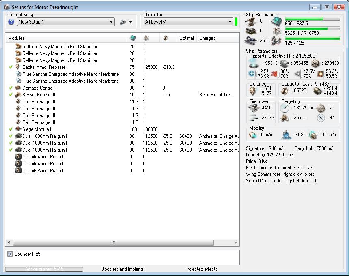Screen dimensions: 349x276
Task: Select Siege Module I row
Action: tap(122, 129)
